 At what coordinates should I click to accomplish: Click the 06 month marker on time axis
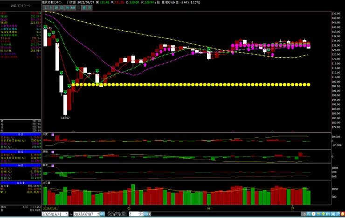coord(209,208)
